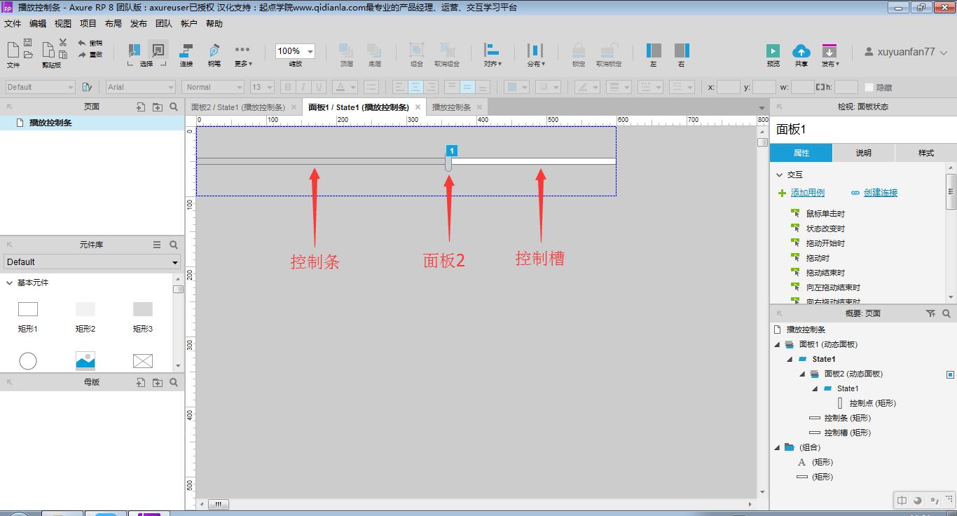Open the Arial font dropdown
The width and height of the screenshot is (957, 516).
pos(141,87)
